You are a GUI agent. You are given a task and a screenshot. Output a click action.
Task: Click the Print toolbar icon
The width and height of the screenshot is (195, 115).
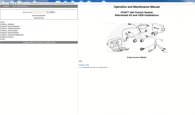(x=14, y=4)
